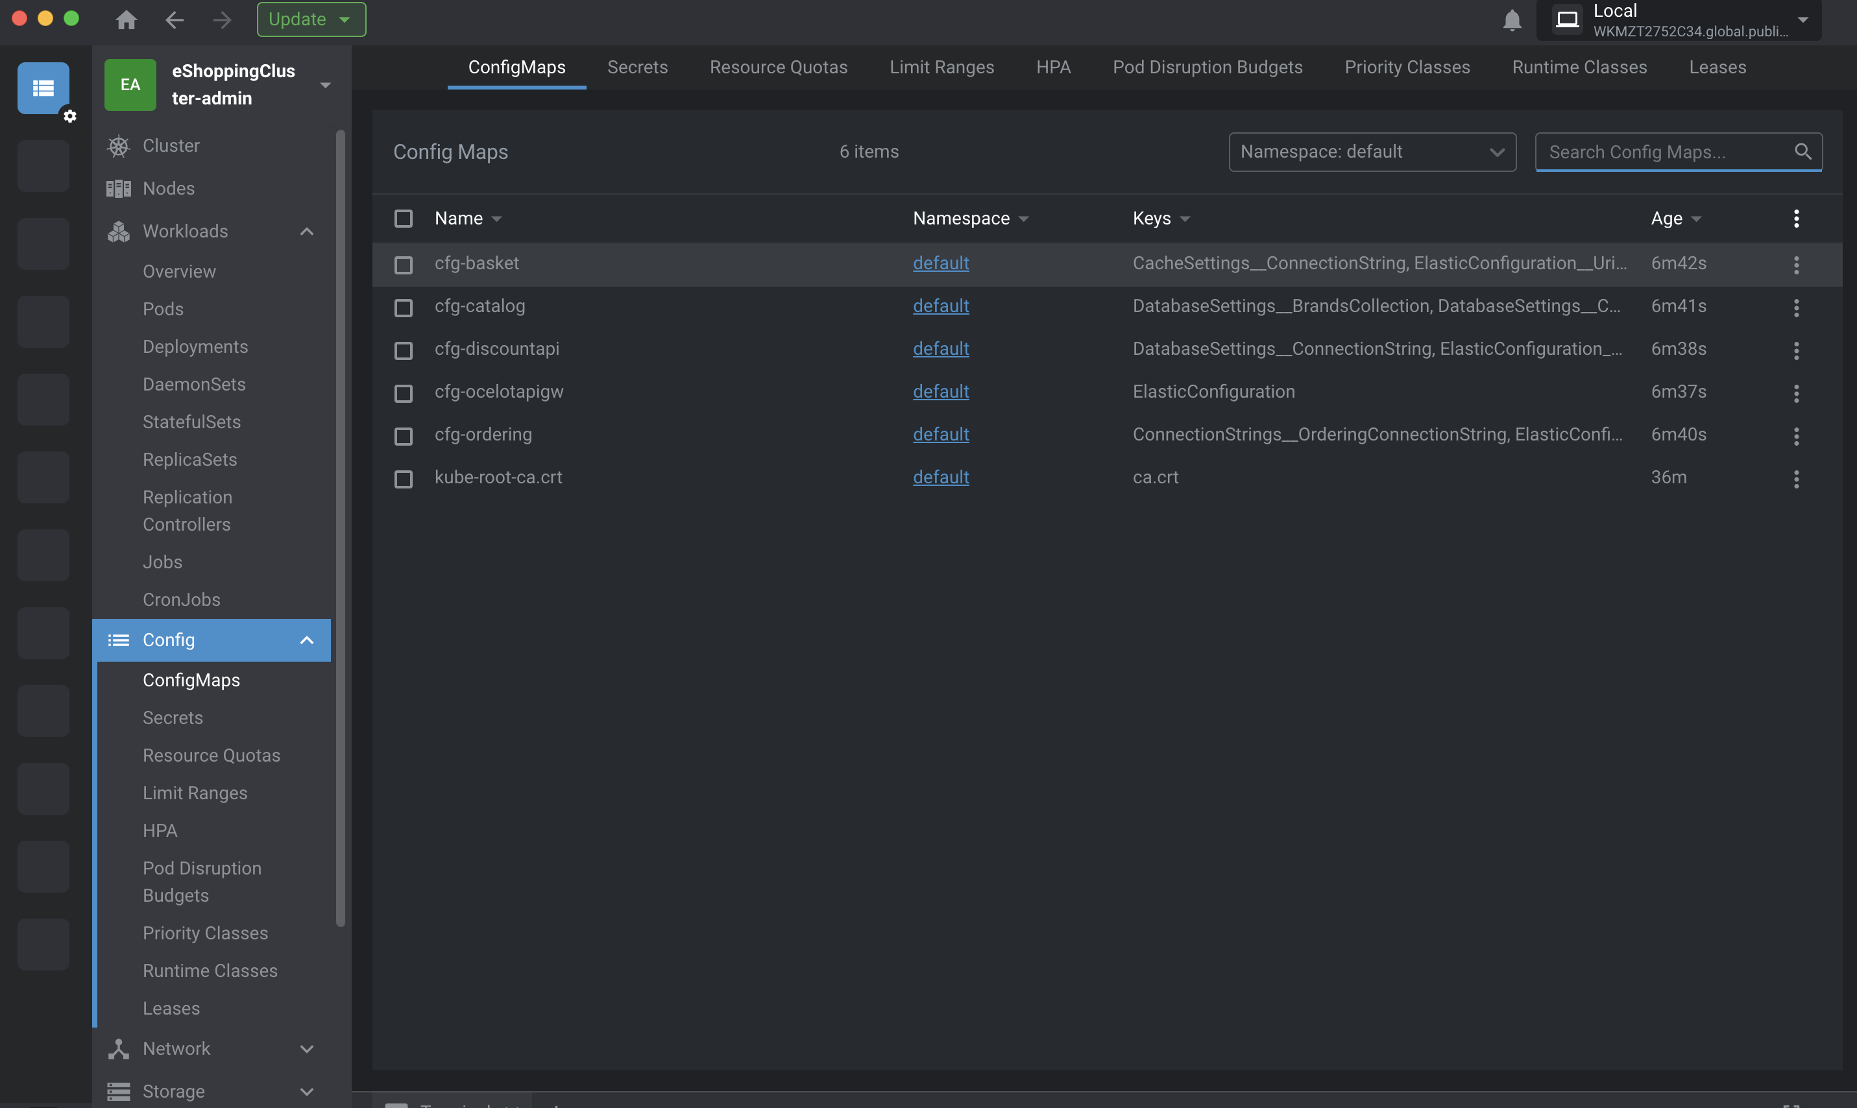Select all config maps checkbox
Viewport: 1857px width, 1108px height.
pyautogui.click(x=403, y=218)
